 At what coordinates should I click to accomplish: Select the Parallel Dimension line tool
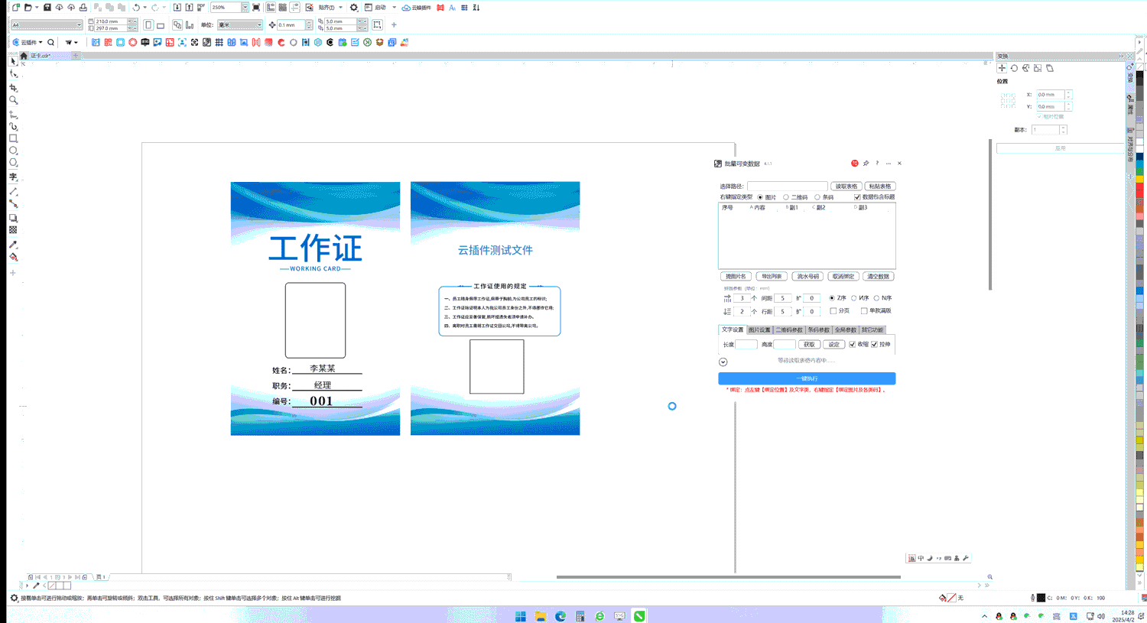pos(13,192)
